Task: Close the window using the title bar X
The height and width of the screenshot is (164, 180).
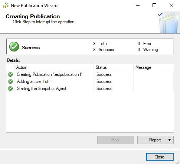Action: coord(171,5)
